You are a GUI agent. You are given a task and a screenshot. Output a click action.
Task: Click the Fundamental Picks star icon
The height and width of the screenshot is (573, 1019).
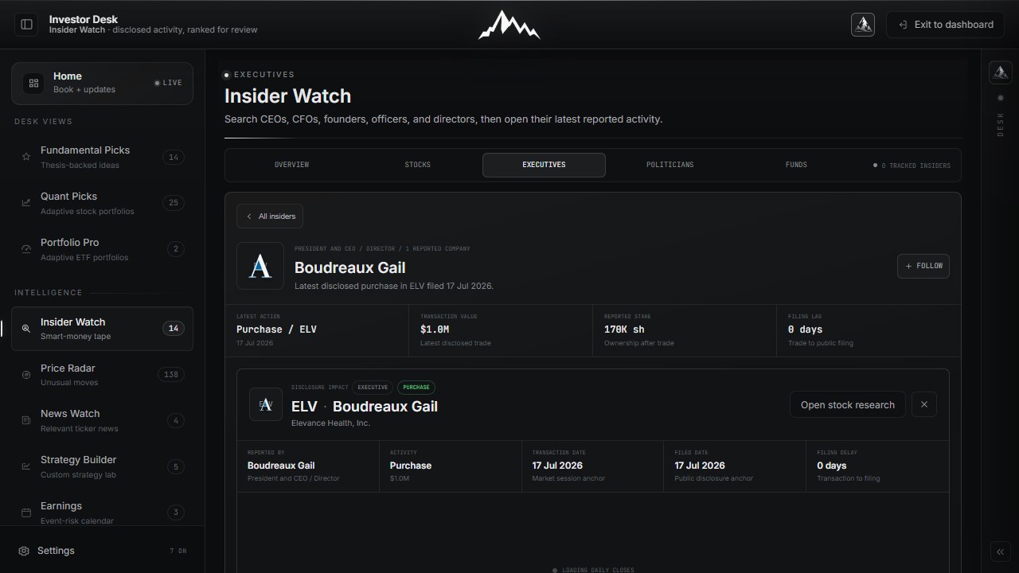click(25, 157)
